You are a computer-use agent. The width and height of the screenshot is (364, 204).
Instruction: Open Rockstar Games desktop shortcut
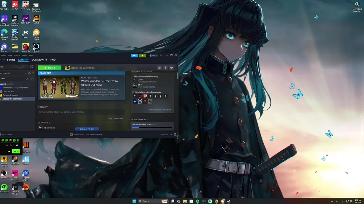pos(4,161)
